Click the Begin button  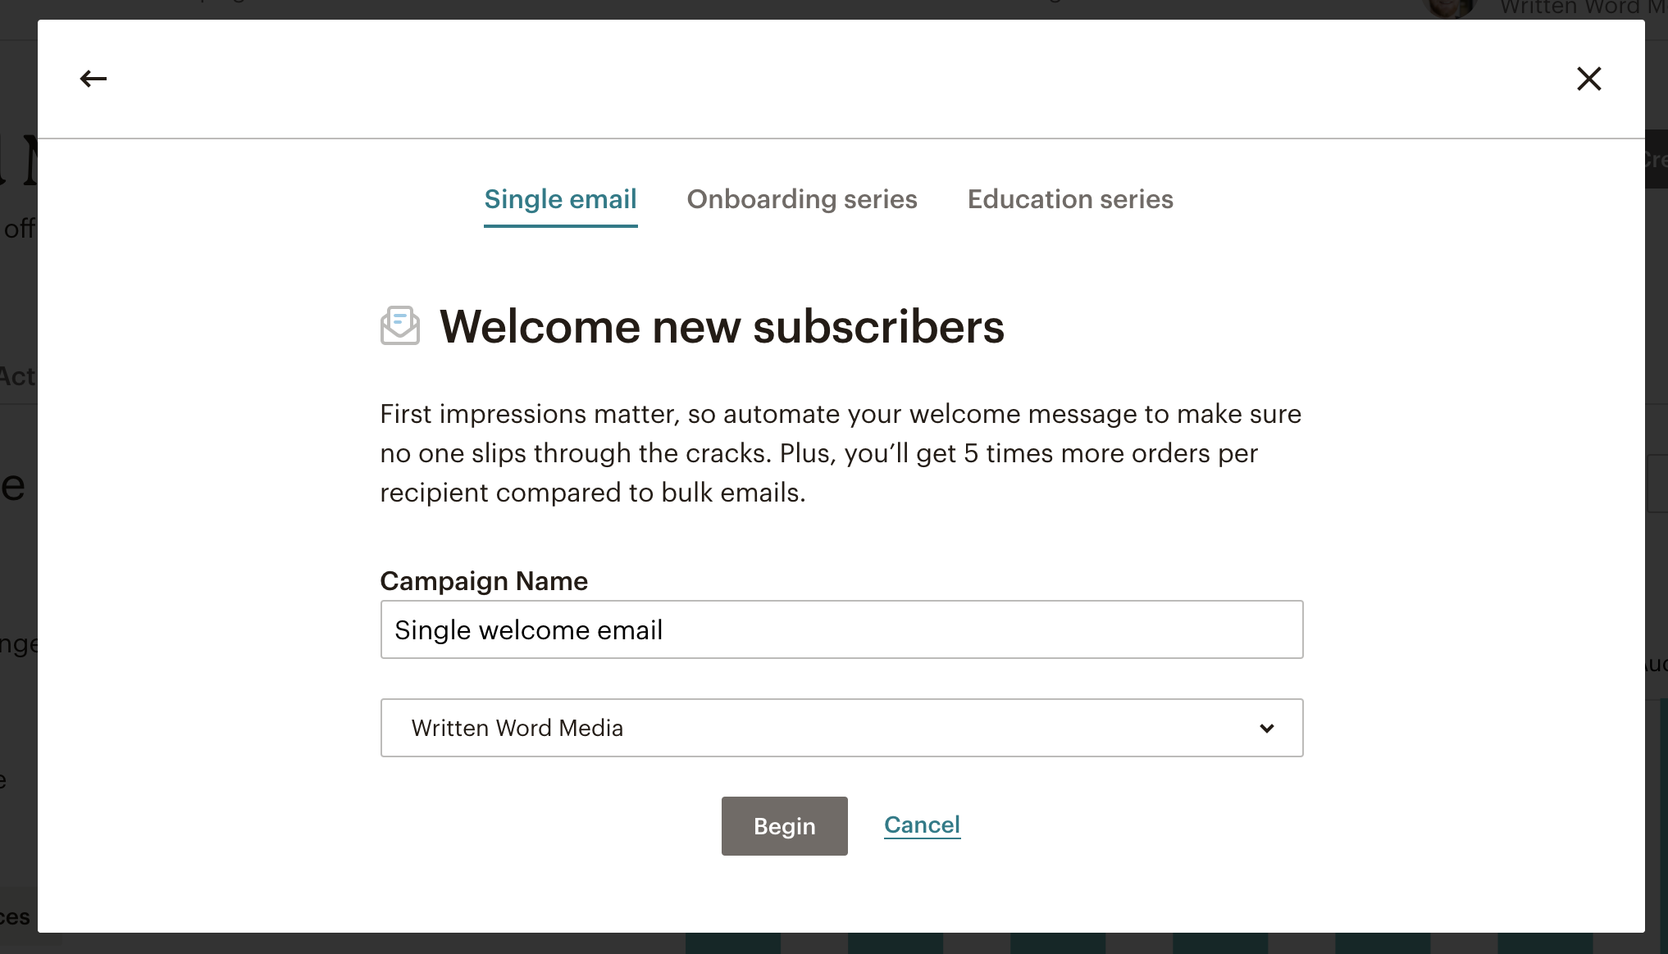pos(785,826)
